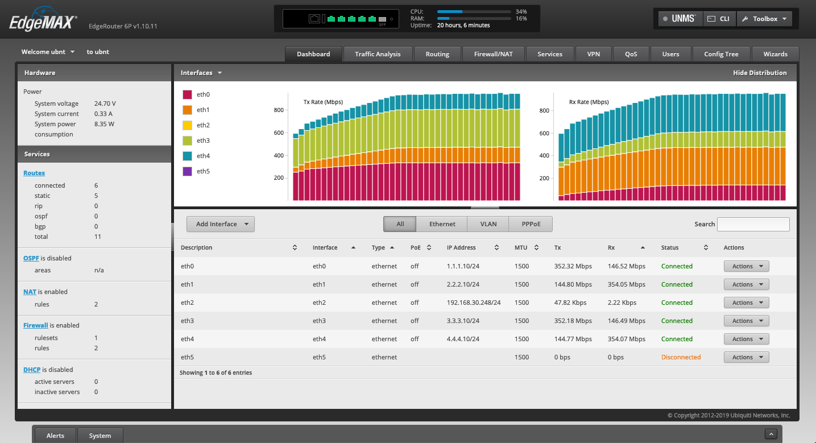Switch to the Firewall/NAT tab

pyautogui.click(x=493, y=54)
